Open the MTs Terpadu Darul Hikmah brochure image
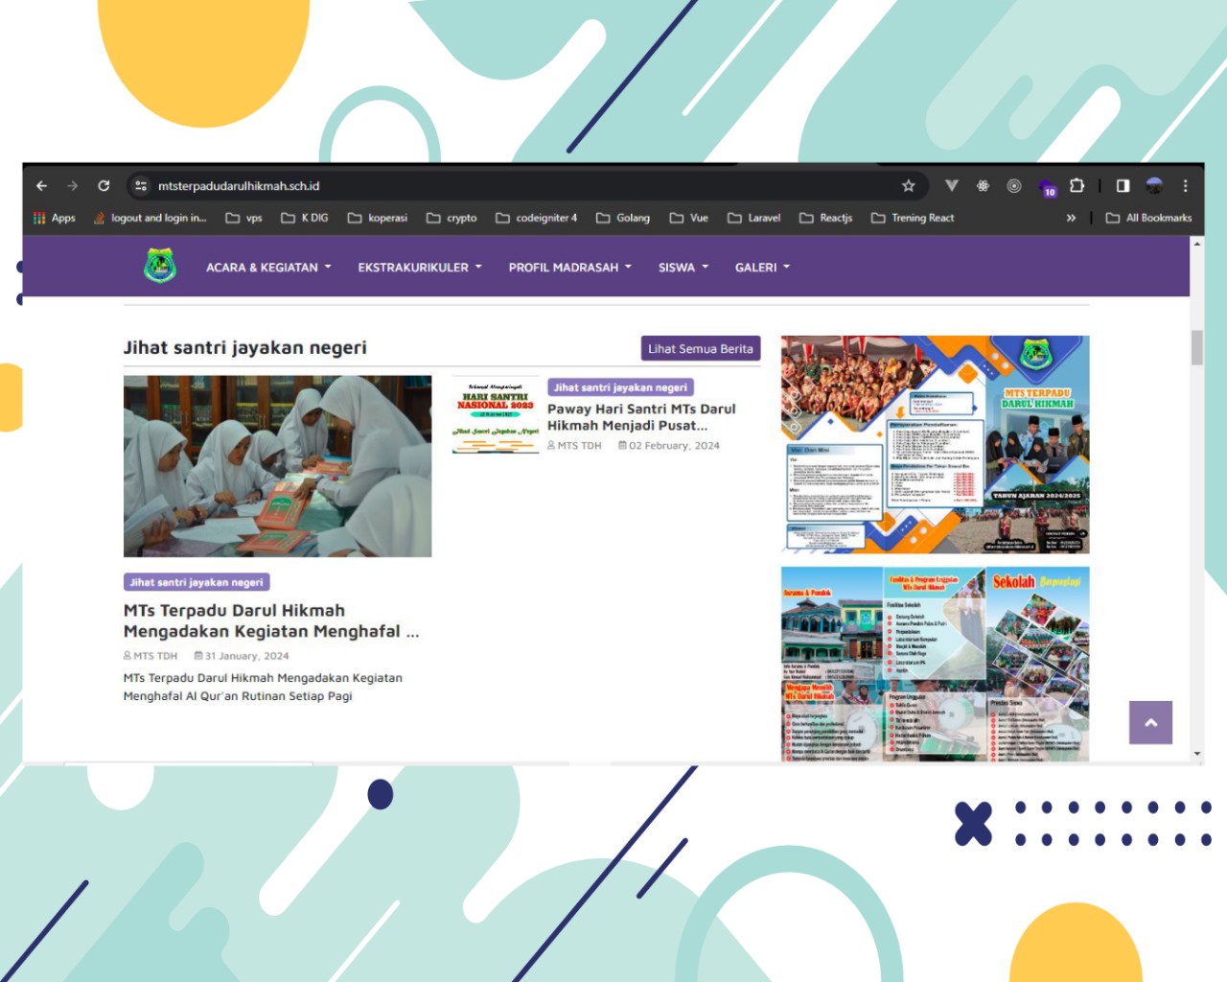 (x=936, y=445)
